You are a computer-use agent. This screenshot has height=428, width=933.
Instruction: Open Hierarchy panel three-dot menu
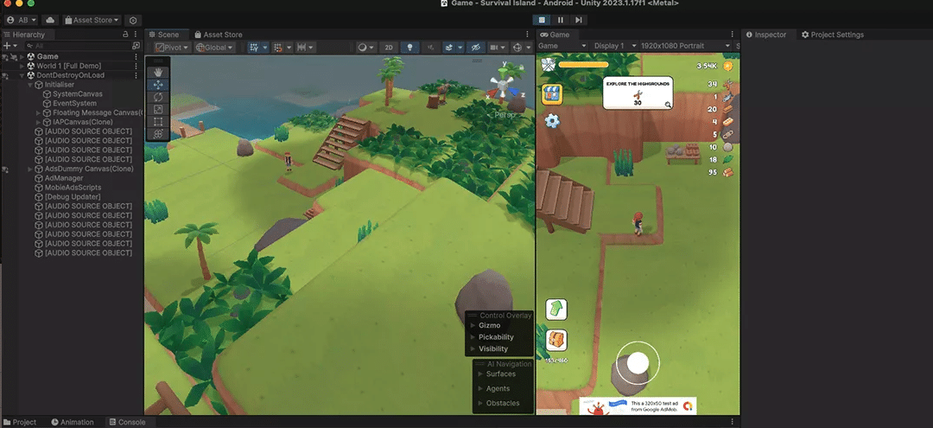135,35
